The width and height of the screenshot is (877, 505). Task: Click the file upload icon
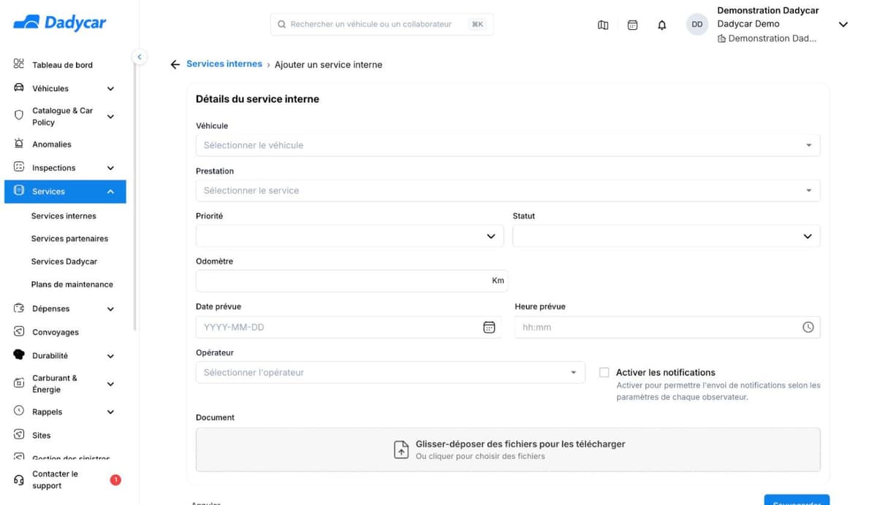pos(401,450)
